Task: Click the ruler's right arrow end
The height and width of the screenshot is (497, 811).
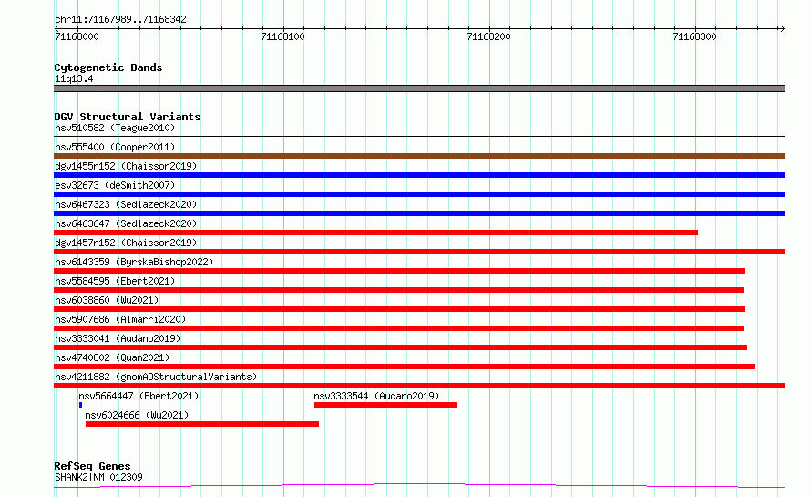Action: pos(782,28)
